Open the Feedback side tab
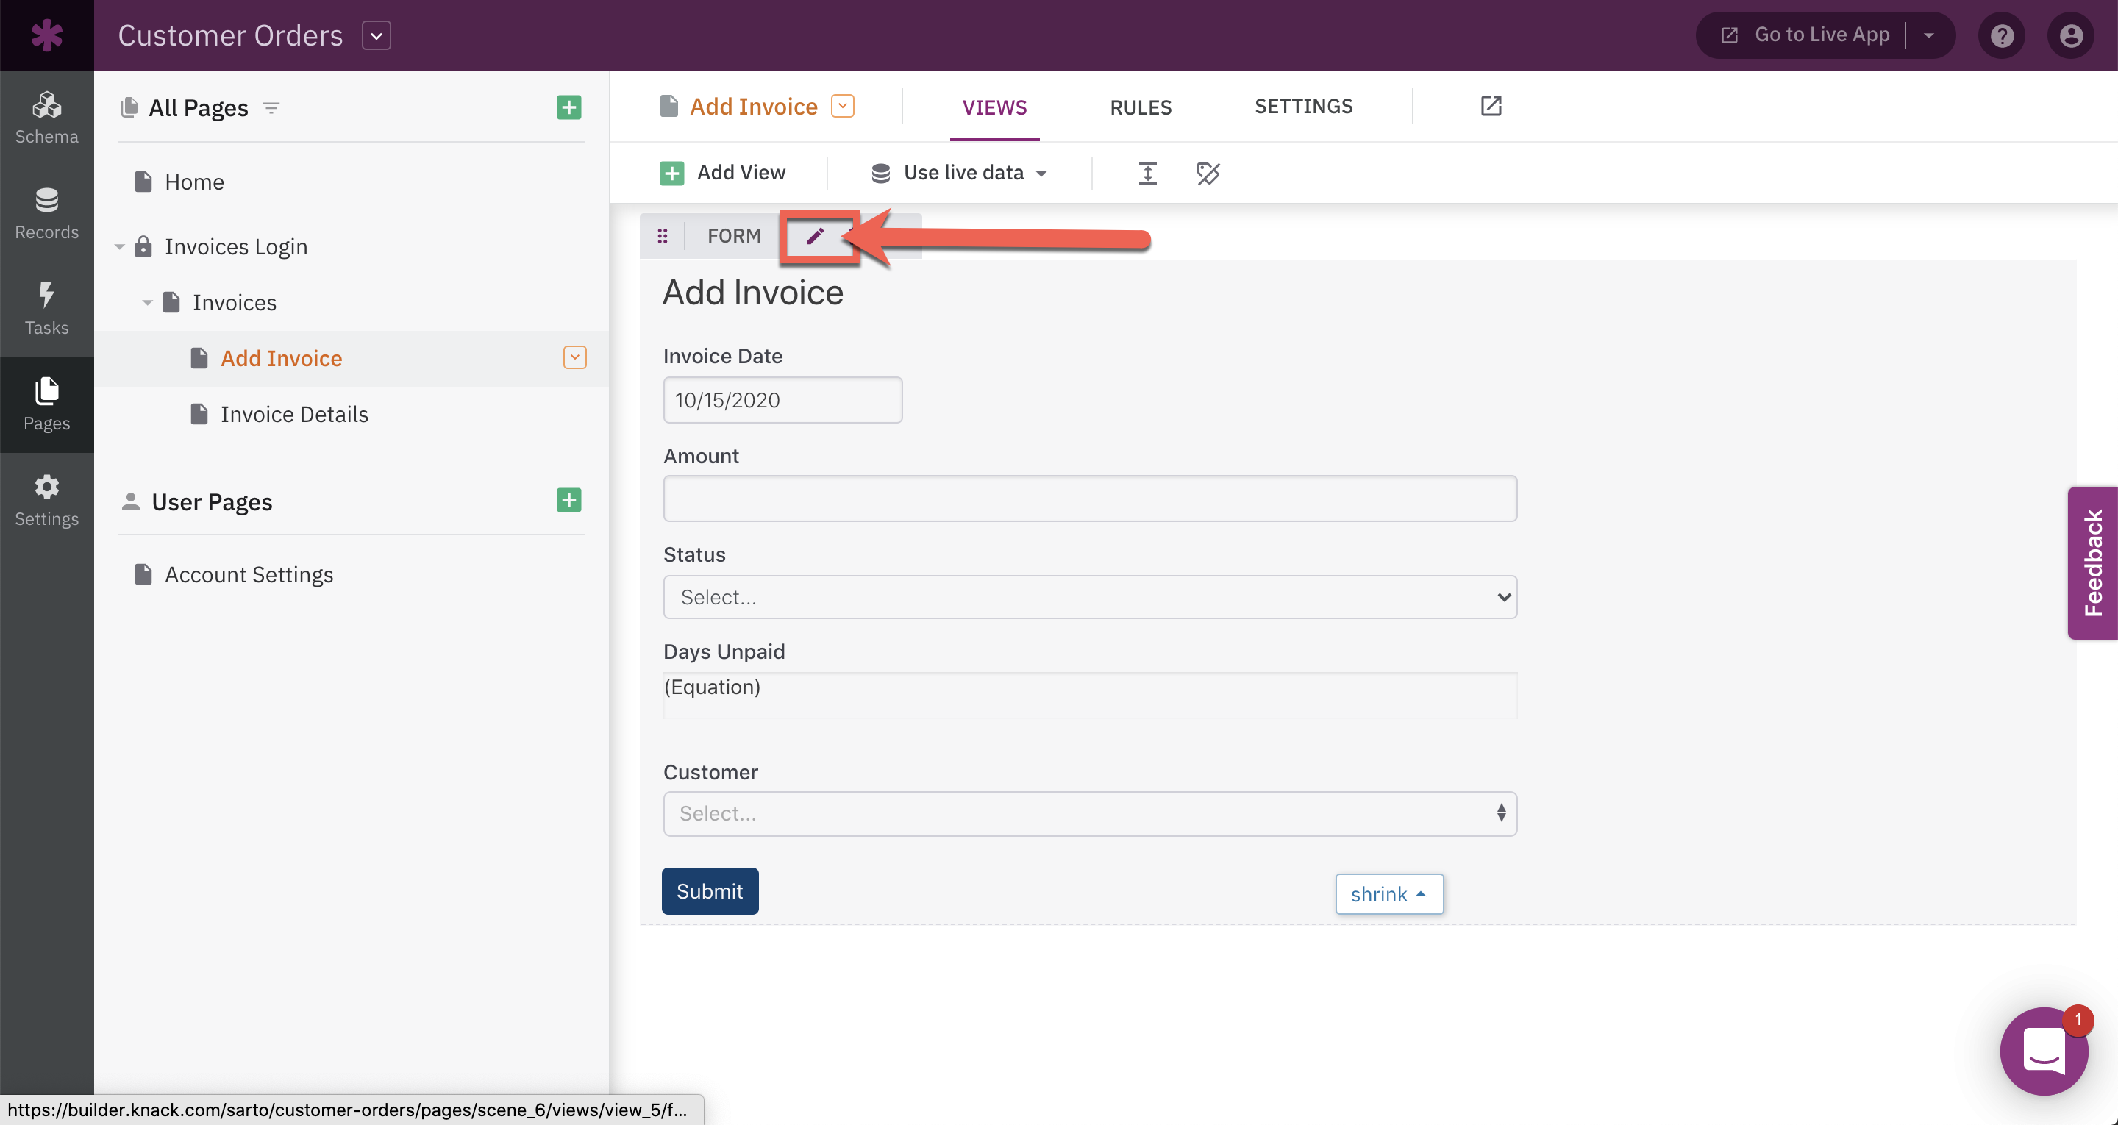The image size is (2118, 1125). 2092,562
